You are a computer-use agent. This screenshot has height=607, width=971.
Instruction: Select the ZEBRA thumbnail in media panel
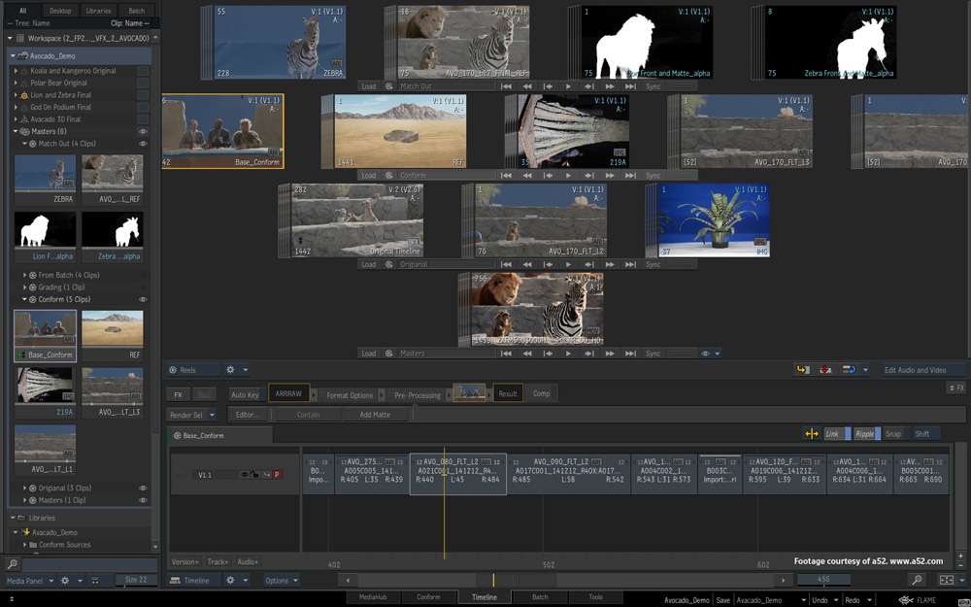pos(46,179)
